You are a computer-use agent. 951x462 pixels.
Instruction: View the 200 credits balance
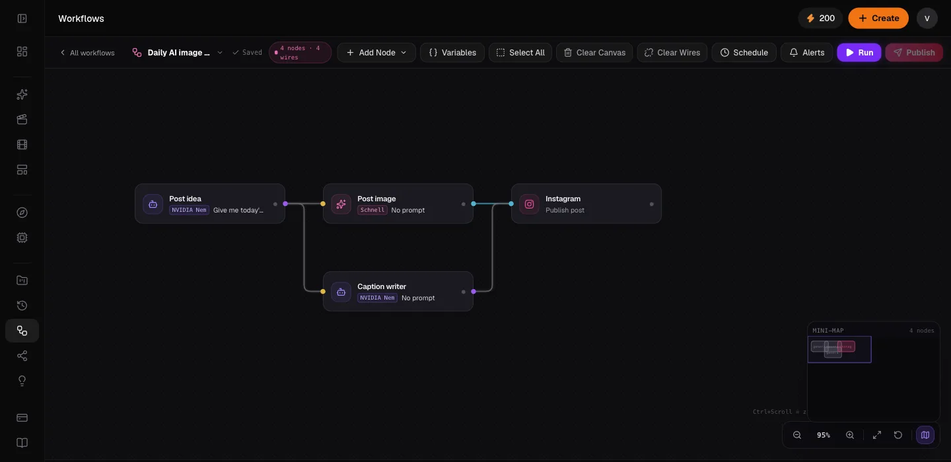point(820,18)
